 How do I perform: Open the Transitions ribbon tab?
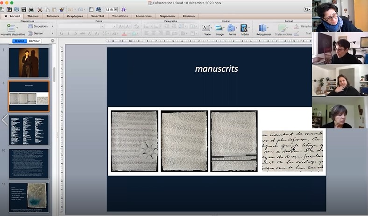tap(120, 16)
